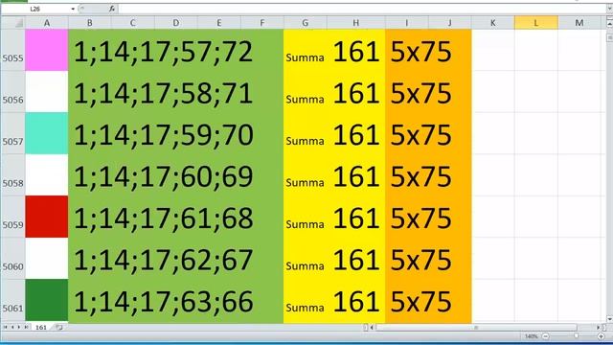Select column B header
The height and width of the screenshot is (345, 613).
click(89, 23)
